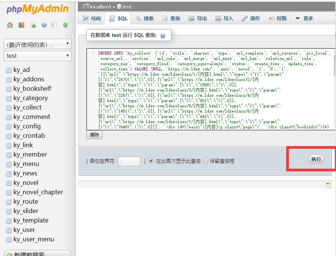Click the 清除 (Clear) button
Image resolution: width=336 pixels, height=256 pixels.
[x=94, y=135]
